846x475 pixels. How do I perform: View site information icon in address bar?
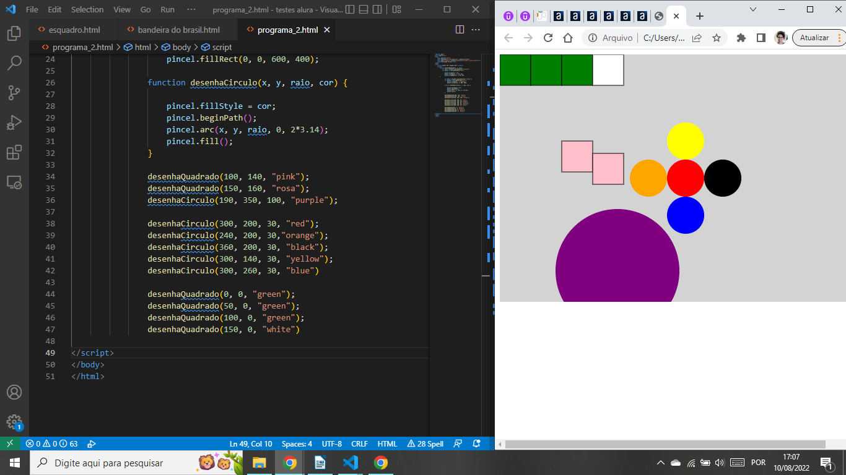point(593,38)
